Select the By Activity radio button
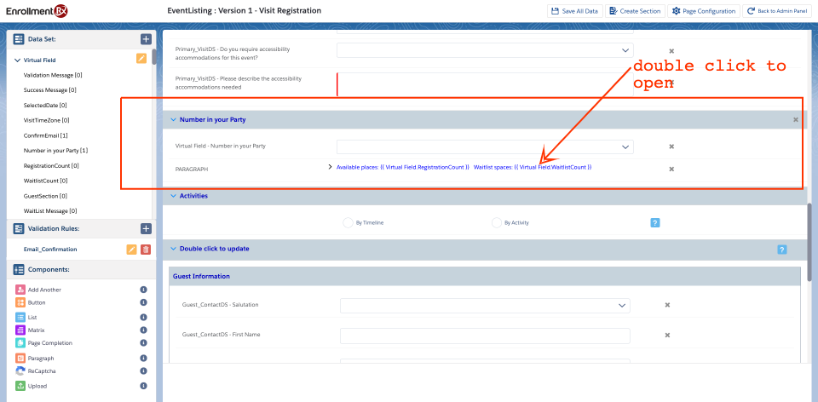The image size is (818, 402). tap(497, 222)
